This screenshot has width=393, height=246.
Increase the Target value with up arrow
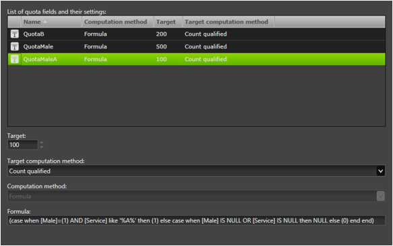click(x=42, y=142)
